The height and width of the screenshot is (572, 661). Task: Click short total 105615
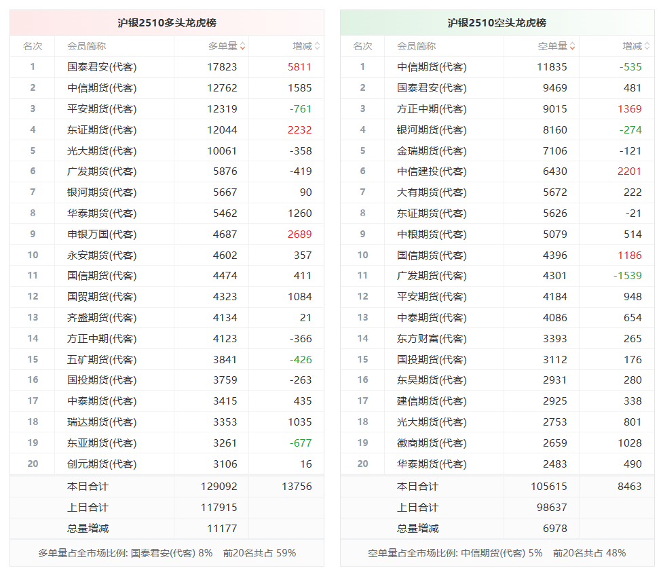pyautogui.click(x=549, y=487)
